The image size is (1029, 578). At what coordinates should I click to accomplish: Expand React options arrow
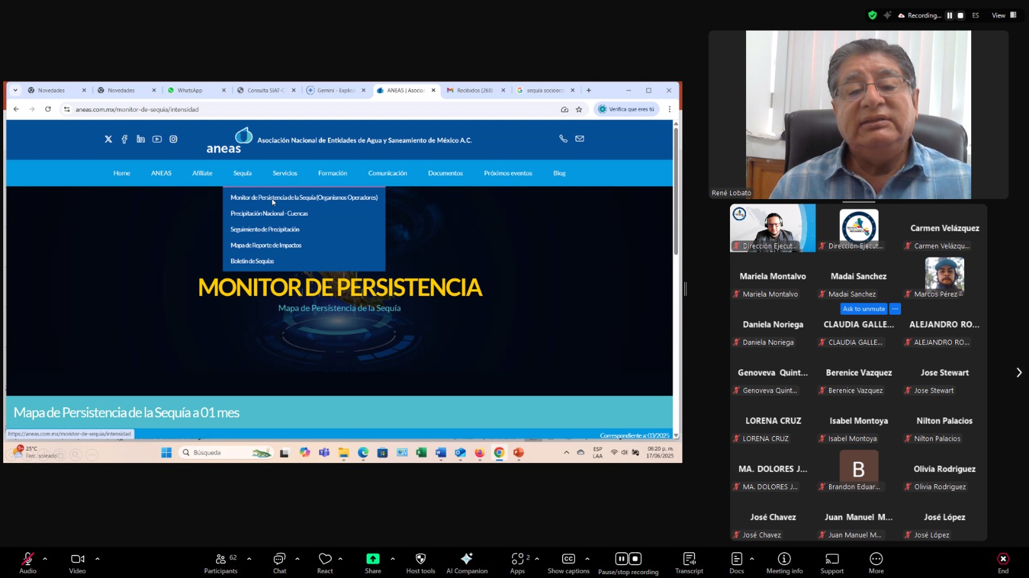[x=340, y=559]
